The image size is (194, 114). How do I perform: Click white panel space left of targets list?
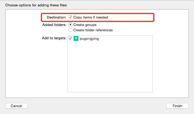[x=35, y=69]
